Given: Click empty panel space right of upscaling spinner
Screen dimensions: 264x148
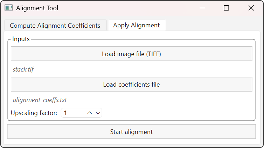Looking at the screenshot, I should click(175, 113).
